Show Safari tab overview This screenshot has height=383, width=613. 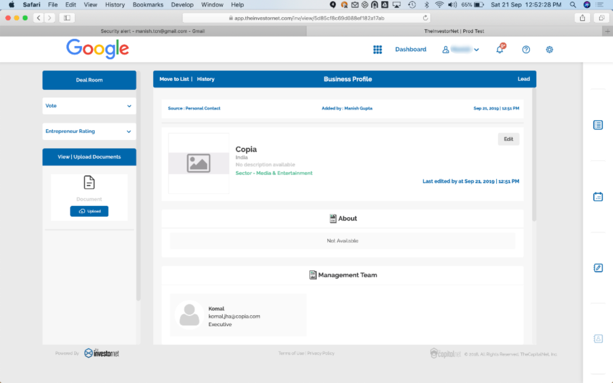(602, 18)
